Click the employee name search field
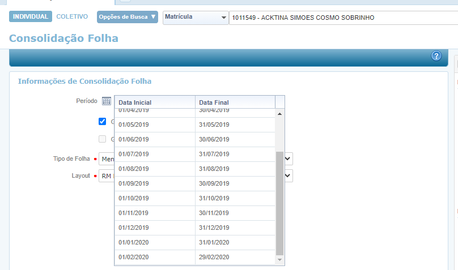Screen dimensions: 458x270 (x=343, y=18)
